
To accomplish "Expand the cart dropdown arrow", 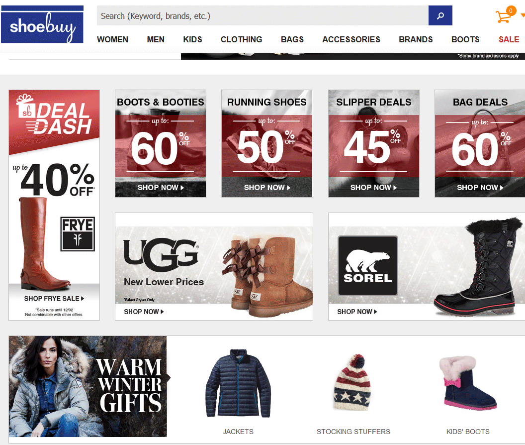I will (x=523, y=15).
